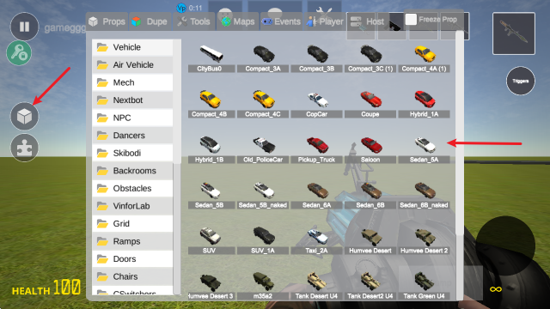Pick the Compact_4A (1) yellow car
Image resolution: width=550 pixels, height=309 pixels.
(x=424, y=58)
